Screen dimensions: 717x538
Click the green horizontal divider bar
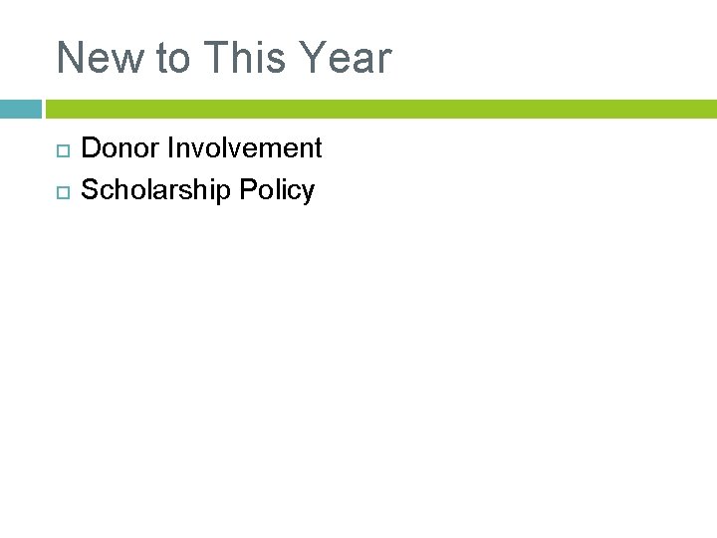pos(380,109)
